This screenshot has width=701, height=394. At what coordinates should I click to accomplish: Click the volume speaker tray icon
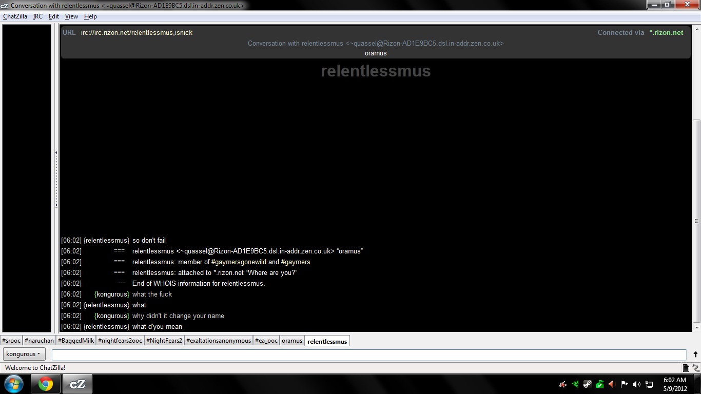637,384
